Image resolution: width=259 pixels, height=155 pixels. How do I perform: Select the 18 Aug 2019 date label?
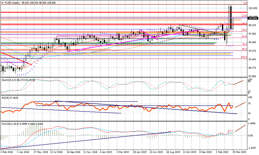point(173,152)
